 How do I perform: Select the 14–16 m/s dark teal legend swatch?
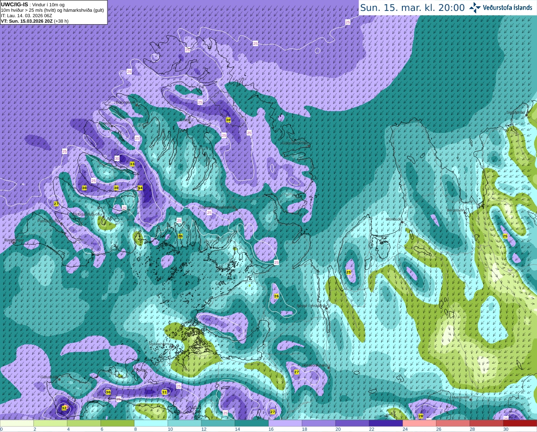[x=252, y=423]
